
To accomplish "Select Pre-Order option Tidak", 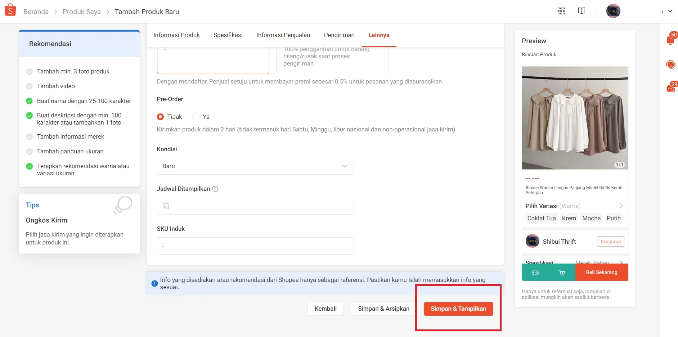I will [160, 117].
